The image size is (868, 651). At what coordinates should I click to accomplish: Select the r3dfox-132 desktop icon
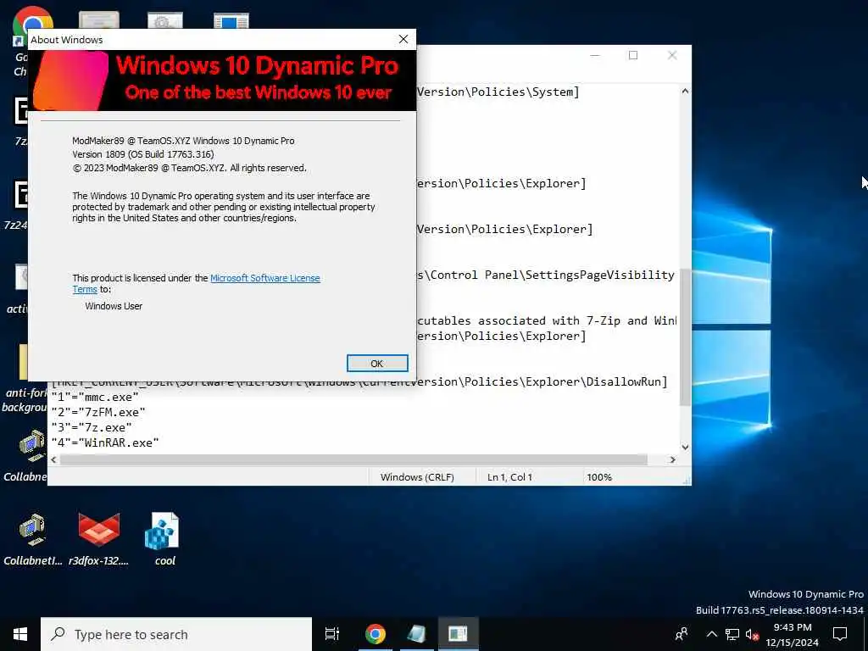98,539
